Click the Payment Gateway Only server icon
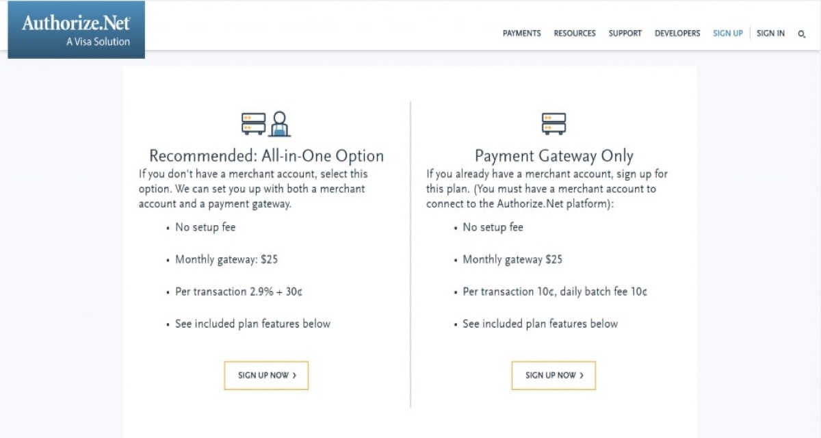Screen dimensions: 821x438 553,124
